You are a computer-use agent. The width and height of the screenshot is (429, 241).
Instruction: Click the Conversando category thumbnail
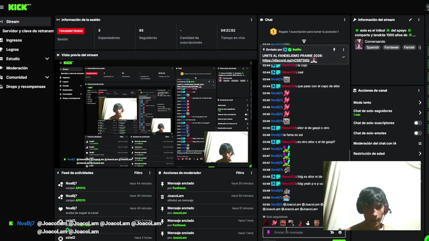[359, 45]
